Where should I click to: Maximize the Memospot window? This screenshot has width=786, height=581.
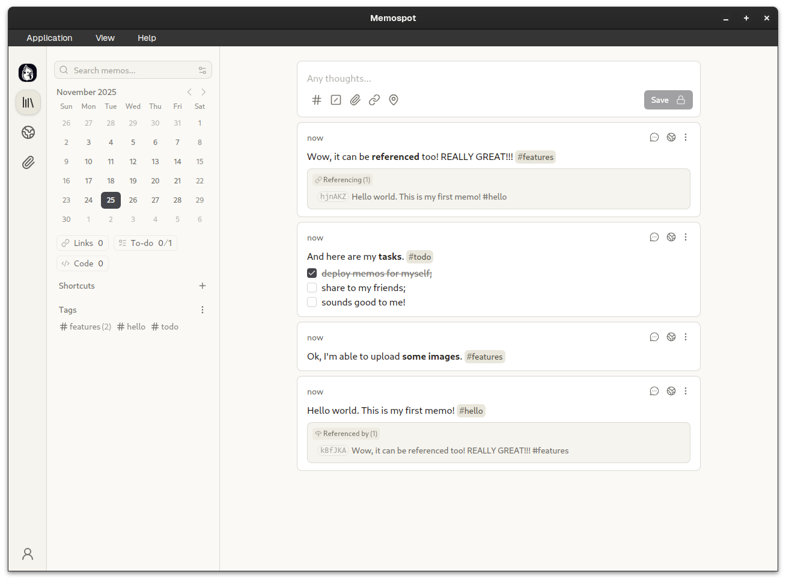(746, 19)
